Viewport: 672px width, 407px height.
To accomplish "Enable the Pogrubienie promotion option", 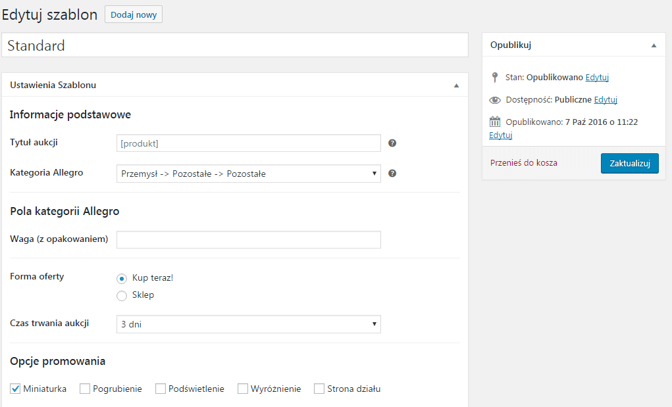I will [x=85, y=389].
